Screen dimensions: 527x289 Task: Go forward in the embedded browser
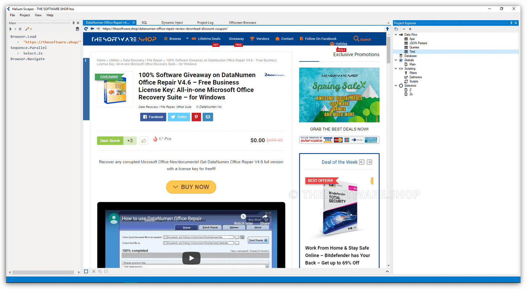[98, 29]
